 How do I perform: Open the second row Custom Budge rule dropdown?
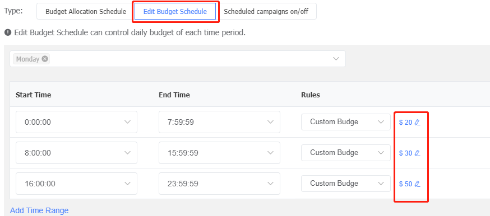click(x=346, y=153)
